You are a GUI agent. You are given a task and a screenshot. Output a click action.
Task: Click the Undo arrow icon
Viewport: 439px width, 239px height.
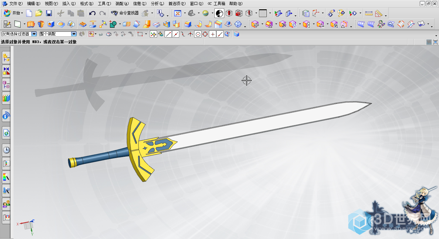pos(93,13)
